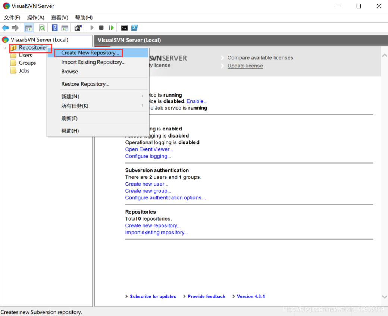Click the Create new repository... link

pyautogui.click(x=153, y=225)
